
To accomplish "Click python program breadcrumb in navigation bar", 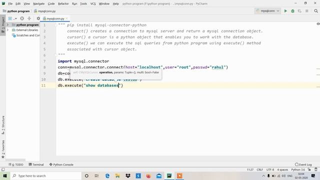I will 16,11.
